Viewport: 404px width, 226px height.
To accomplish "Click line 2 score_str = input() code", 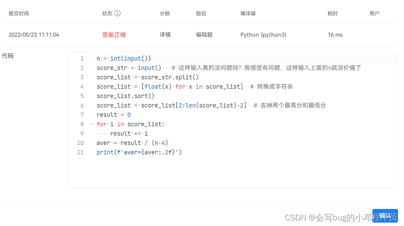I will [129, 68].
